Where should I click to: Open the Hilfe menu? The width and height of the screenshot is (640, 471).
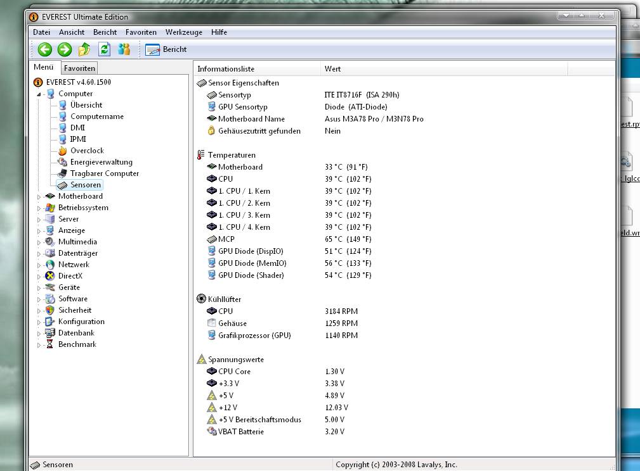219,32
